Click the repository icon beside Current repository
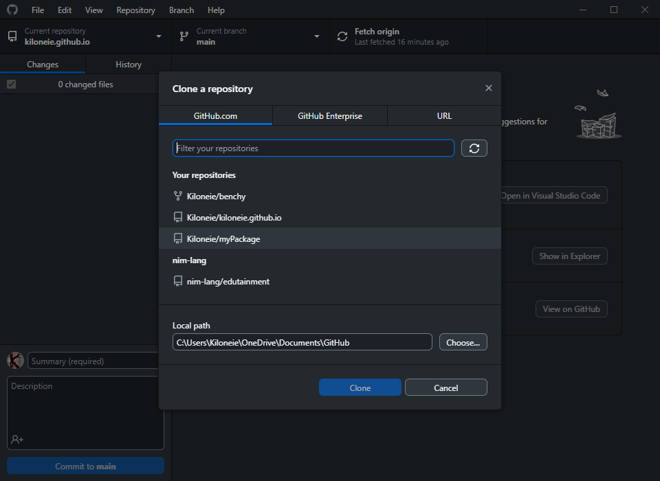 coord(12,36)
